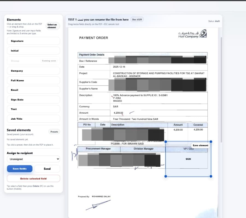
Task: Select the Initial element tool
Action: (x=33, y=50)
